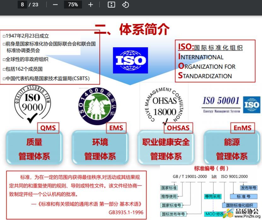Click the text mentioning CSBTS
This screenshot has height=220, width=262.
(48, 78)
